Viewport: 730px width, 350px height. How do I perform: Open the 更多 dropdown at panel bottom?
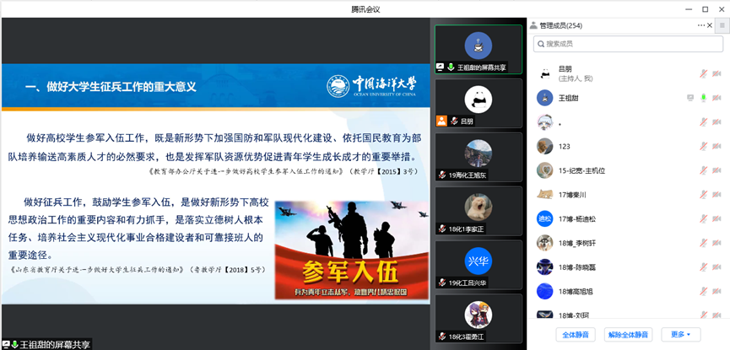680,334
